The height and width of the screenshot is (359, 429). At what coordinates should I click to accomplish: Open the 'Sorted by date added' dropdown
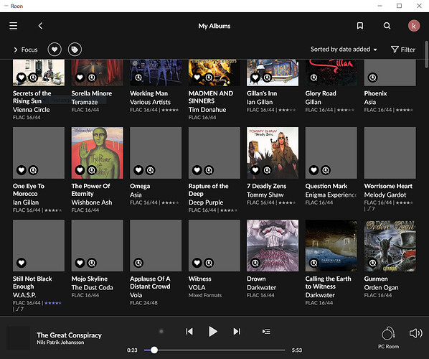[x=344, y=50]
